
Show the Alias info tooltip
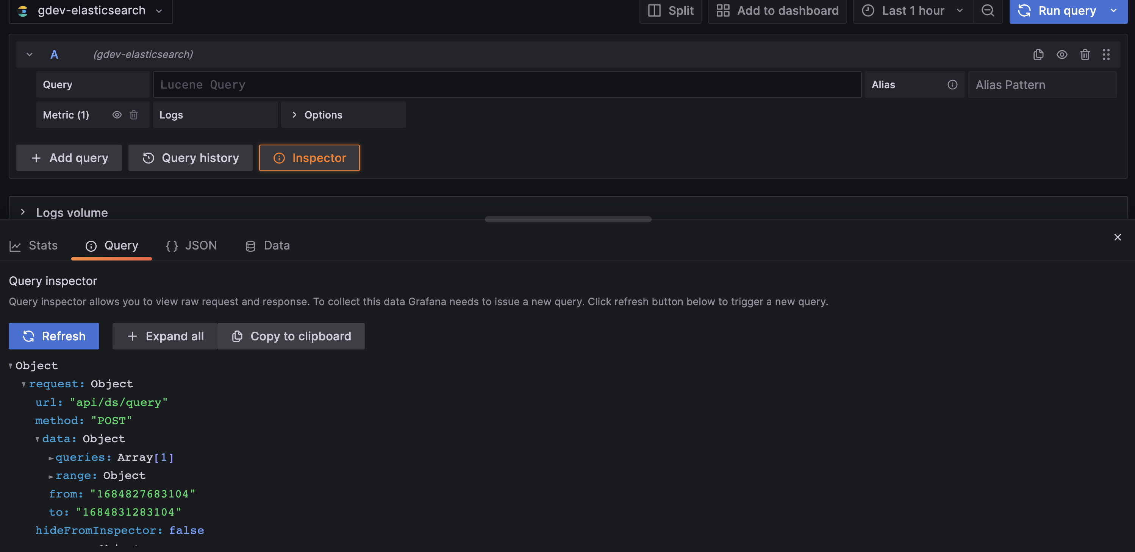click(952, 84)
